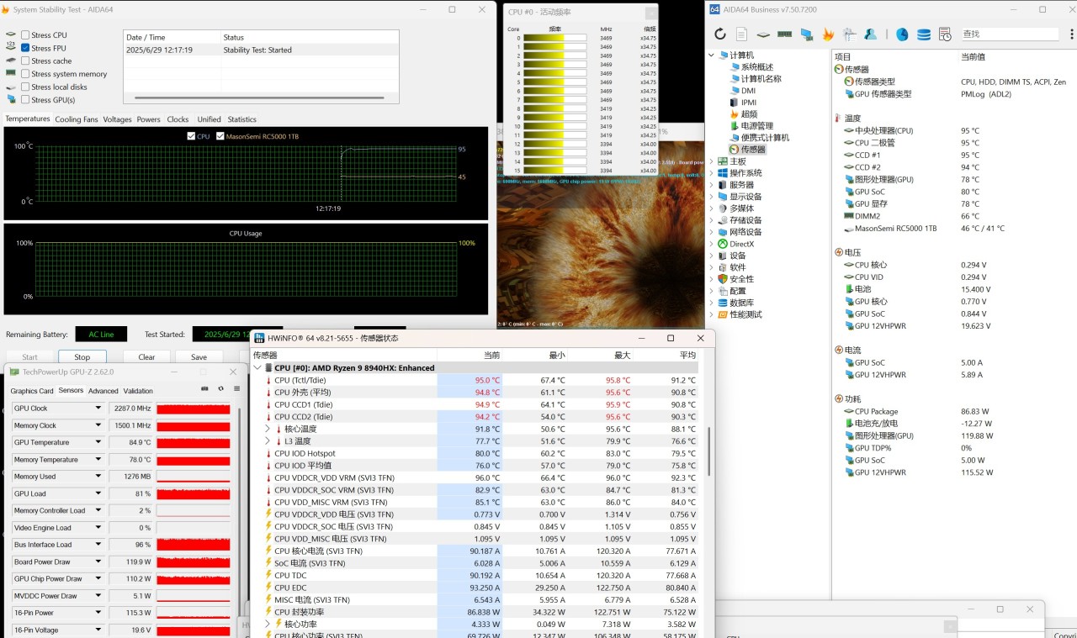Open the Advanced tab in GPU-Z

tap(103, 391)
